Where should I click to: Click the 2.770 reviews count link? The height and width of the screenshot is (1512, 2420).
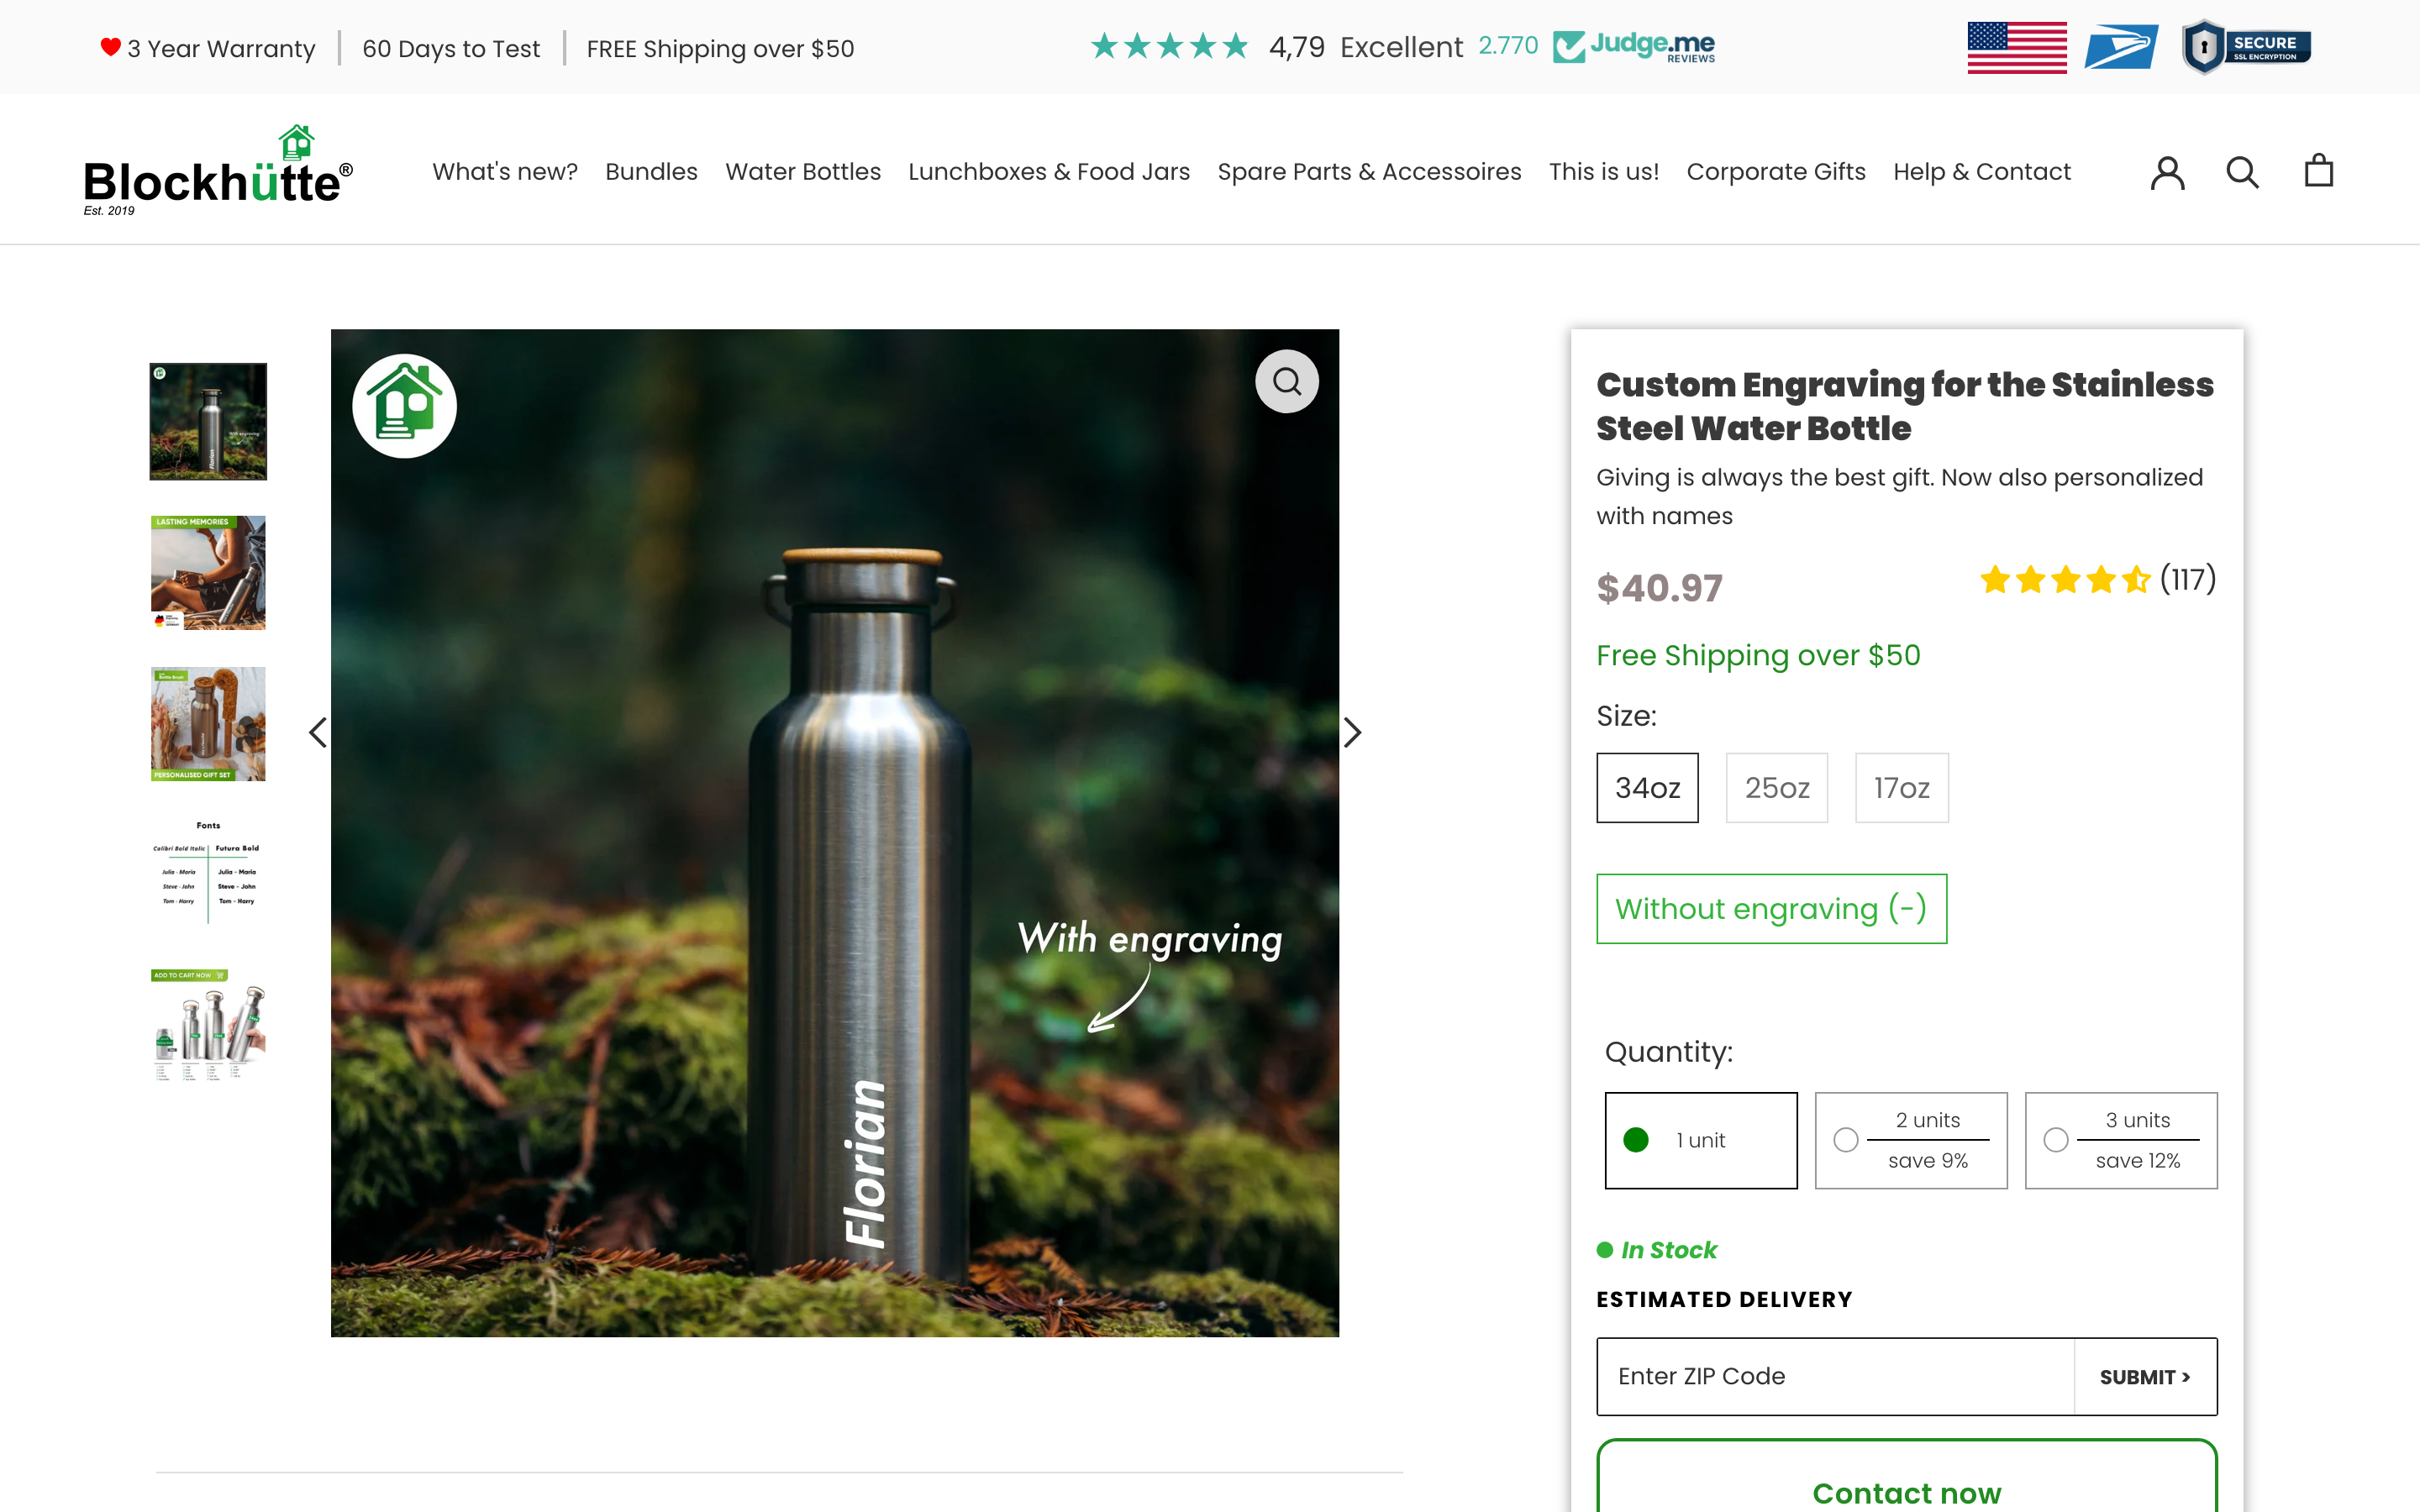(x=1508, y=46)
